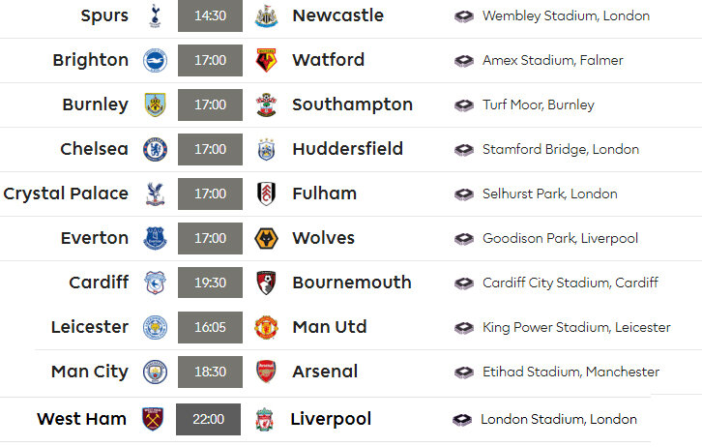702x447 pixels.
Task: Click Amex Stadium, Falmer venue text
Action: (x=553, y=60)
